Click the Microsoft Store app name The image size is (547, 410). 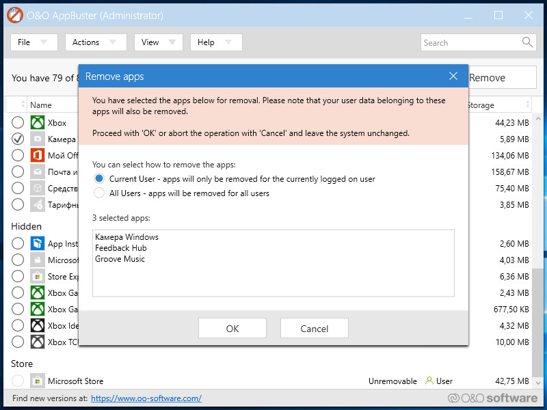[x=75, y=381]
